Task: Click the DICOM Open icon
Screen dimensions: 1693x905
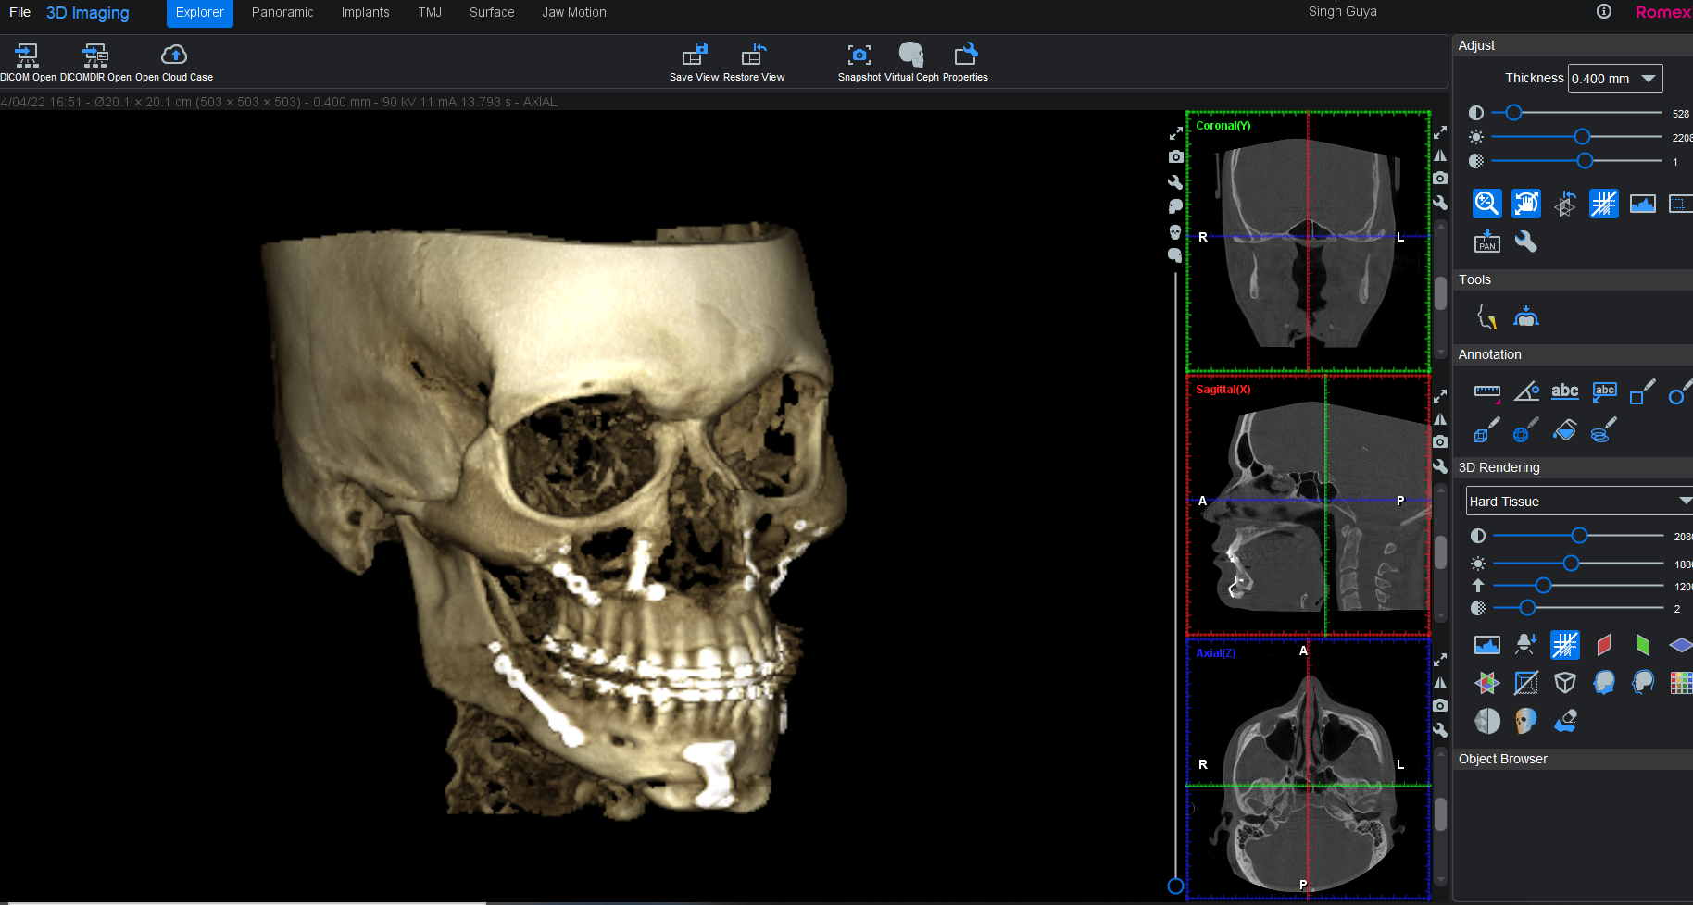Action: [x=27, y=55]
